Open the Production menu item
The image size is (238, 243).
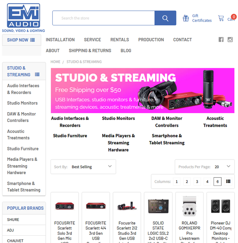pos(151,40)
